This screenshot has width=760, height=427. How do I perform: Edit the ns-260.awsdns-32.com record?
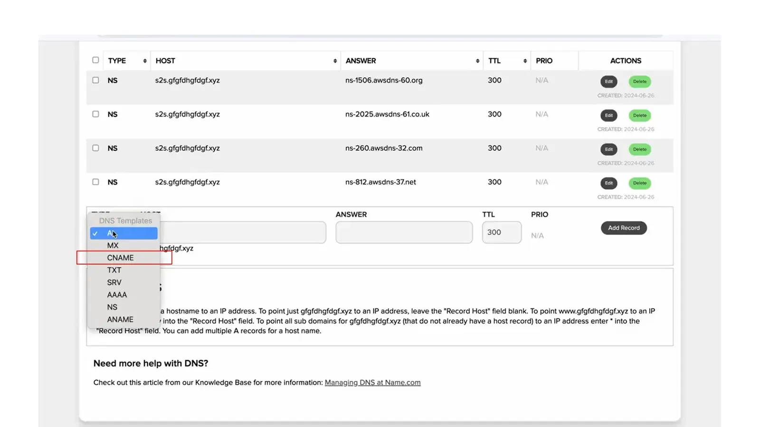pos(608,149)
